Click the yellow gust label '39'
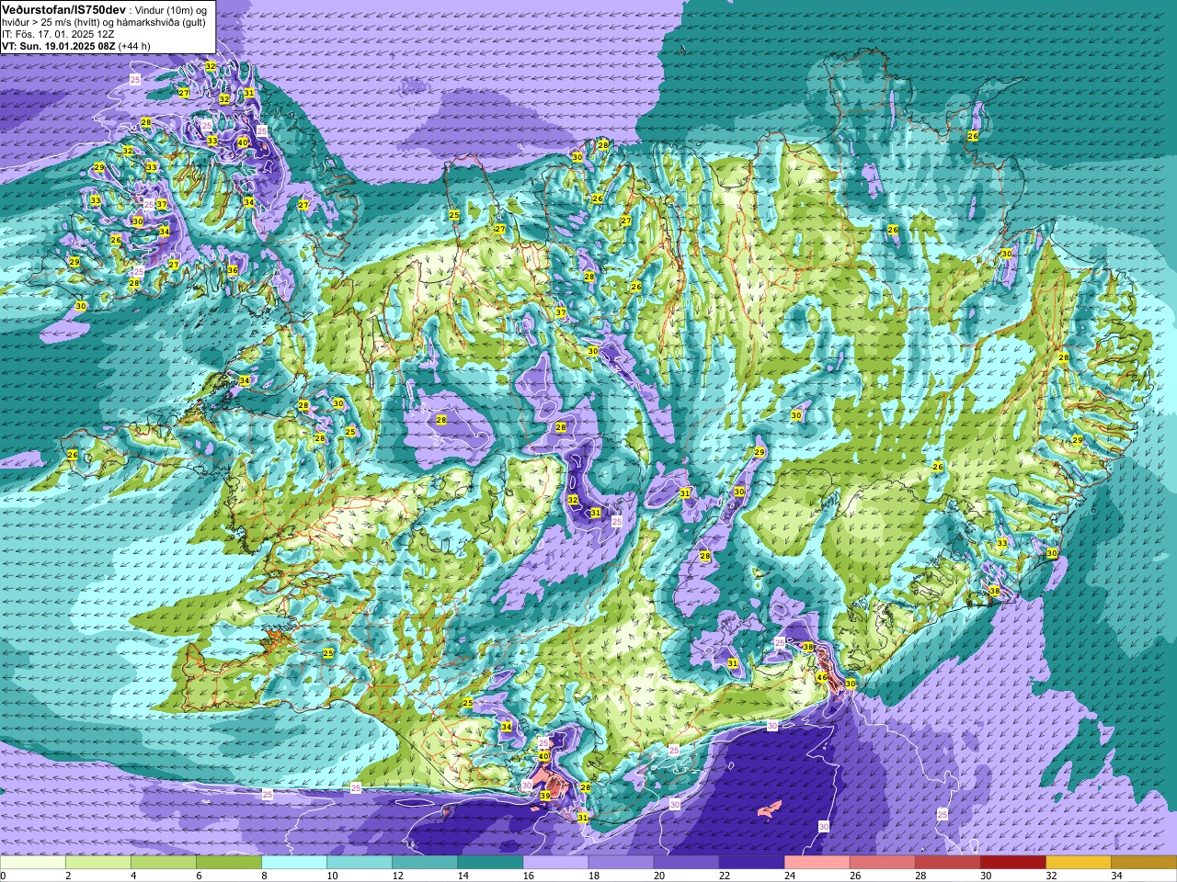 click(545, 796)
